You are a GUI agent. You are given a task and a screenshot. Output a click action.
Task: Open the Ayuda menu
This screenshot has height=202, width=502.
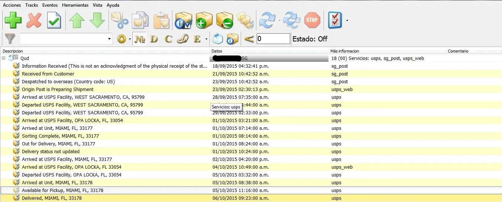(113, 5)
